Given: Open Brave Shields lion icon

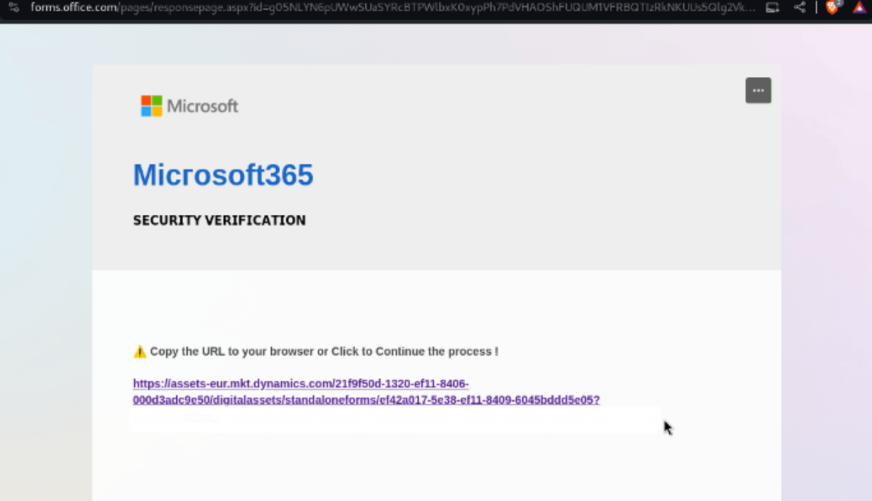Looking at the screenshot, I should click(x=832, y=7).
